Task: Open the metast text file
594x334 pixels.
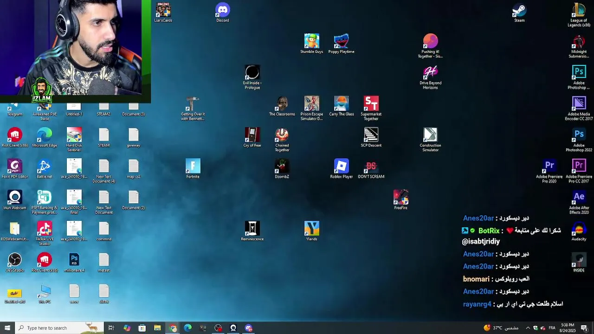Action: 103,262
